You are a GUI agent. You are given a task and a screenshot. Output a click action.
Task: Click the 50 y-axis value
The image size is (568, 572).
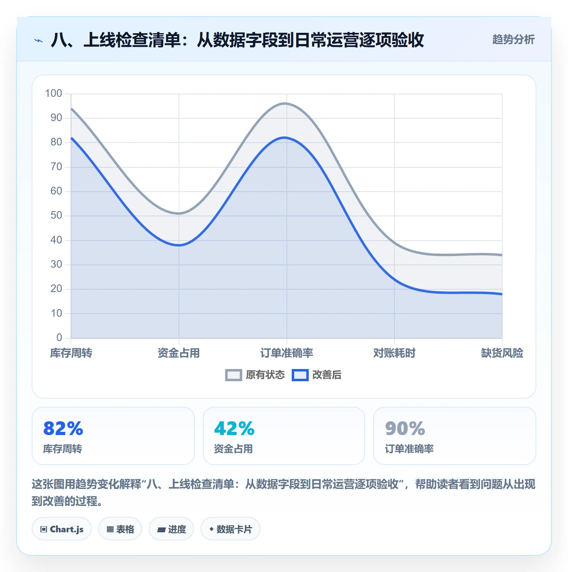click(56, 216)
